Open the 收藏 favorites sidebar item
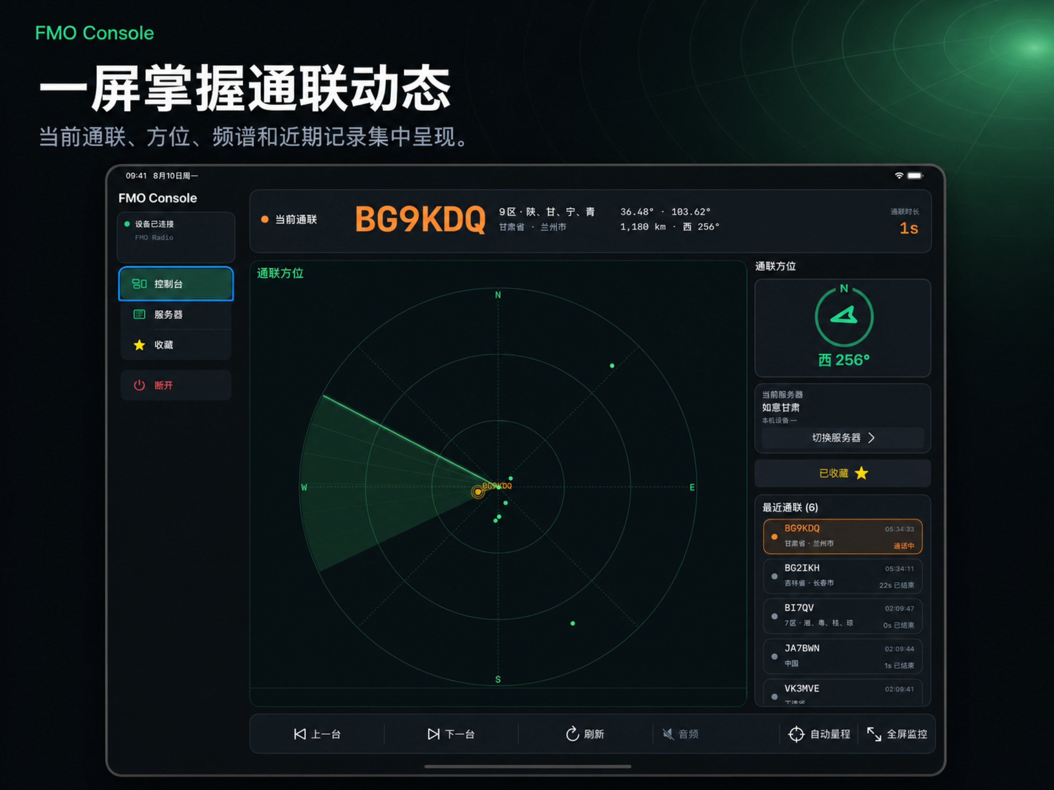1054x790 pixels. point(176,345)
